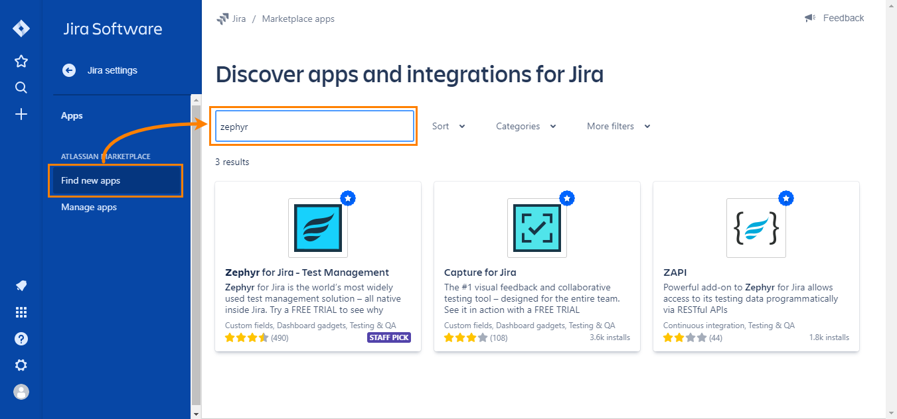Image resolution: width=897 pixels, height=419 pixels.
Task: Click the Feedback megaphone icon
Action: (810, 18)
